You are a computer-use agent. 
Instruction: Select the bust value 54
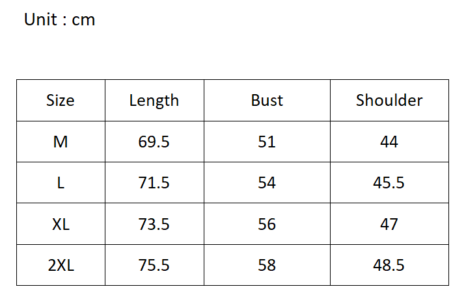coord(267,183)
